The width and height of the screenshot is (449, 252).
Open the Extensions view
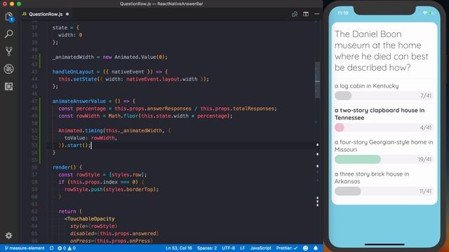click(x=9, y=86)
